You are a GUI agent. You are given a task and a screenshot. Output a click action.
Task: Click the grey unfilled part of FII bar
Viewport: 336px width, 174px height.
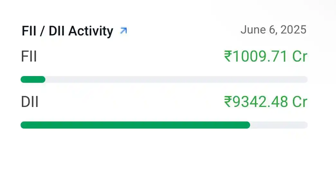(176, 79)
